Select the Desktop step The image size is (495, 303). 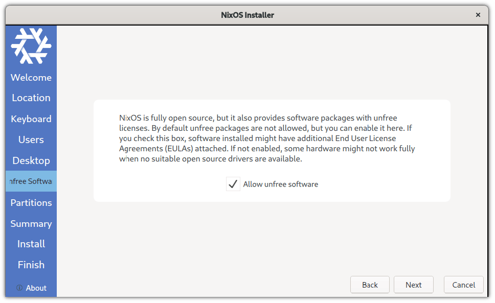tap(31, 160)
